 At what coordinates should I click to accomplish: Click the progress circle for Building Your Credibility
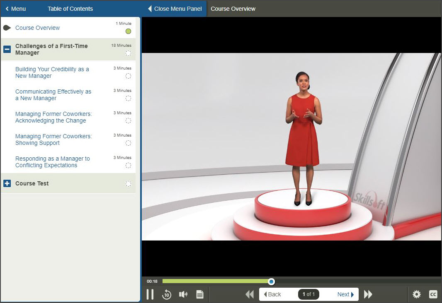tap(128, 76)
